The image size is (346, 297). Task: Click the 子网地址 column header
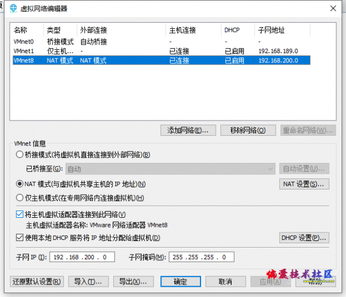[283, 30]
